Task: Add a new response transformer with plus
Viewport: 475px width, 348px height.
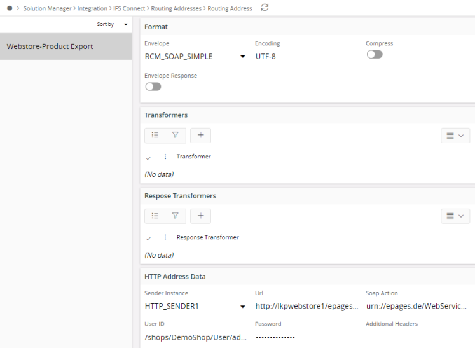Action: [200, 216]
